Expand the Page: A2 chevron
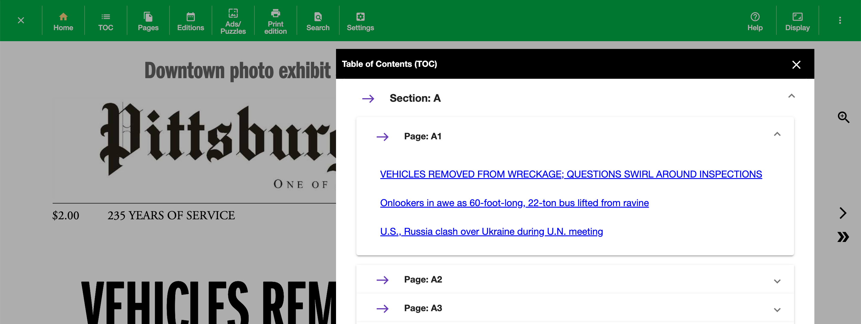This screenshot has width=861, height=324. (777, 281)
